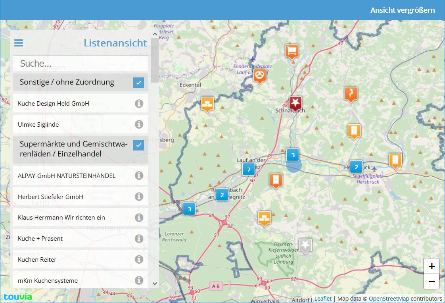Open the cluster of 2 at Röthenbach
Image resolution: width=445 pixels, height=303 pixels.
click(222, 195)
